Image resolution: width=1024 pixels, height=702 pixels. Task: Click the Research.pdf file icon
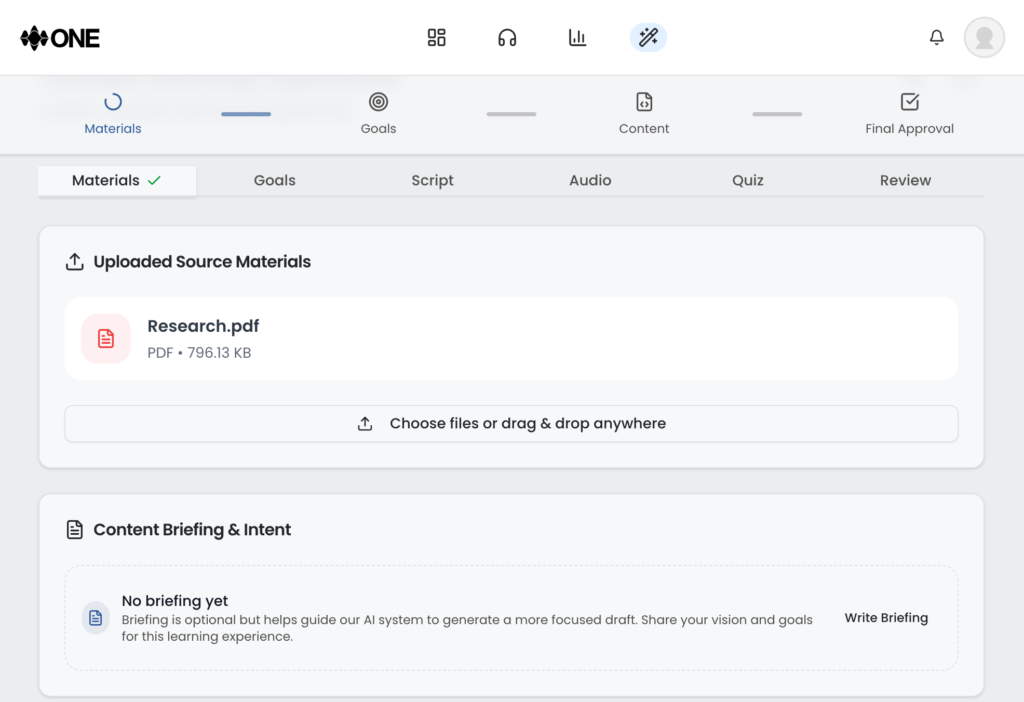coord(105,339)
